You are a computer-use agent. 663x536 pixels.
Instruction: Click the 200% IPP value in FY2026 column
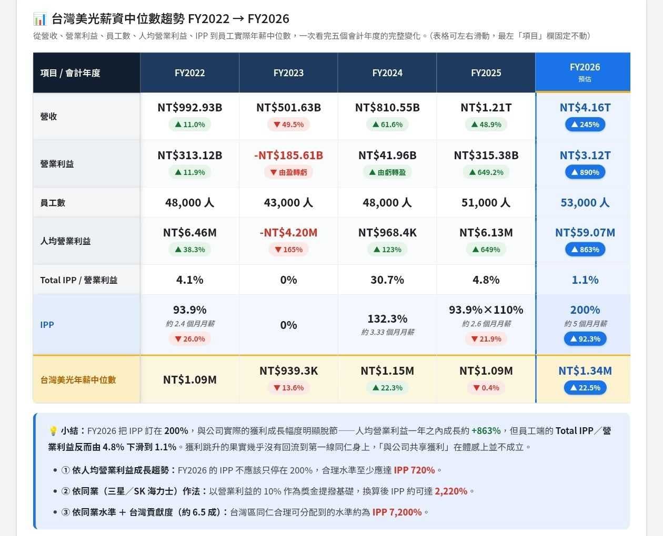point(585,310)
